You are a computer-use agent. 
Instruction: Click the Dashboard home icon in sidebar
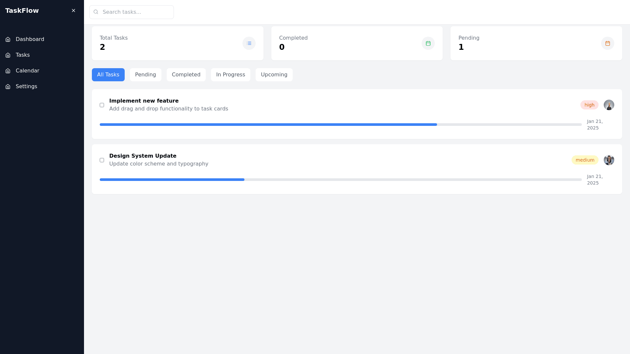[8, 39]
